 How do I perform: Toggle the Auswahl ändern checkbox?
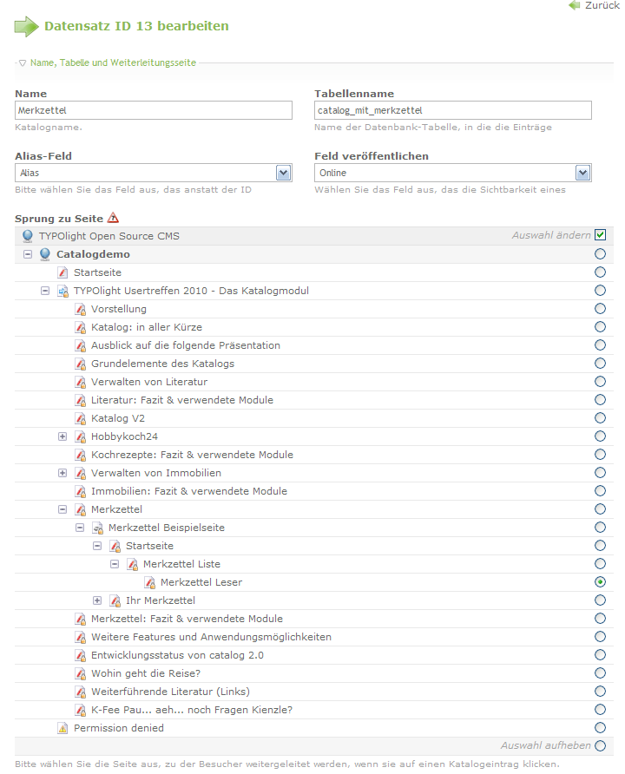(x=600, y=235)
